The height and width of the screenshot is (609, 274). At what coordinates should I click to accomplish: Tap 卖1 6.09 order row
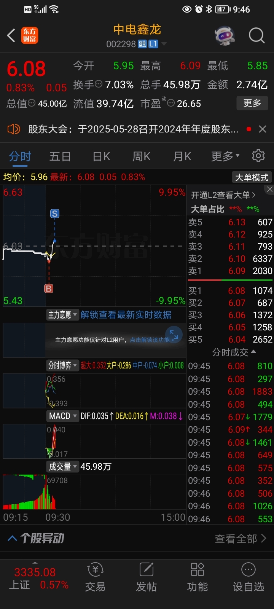coord(230,271)
